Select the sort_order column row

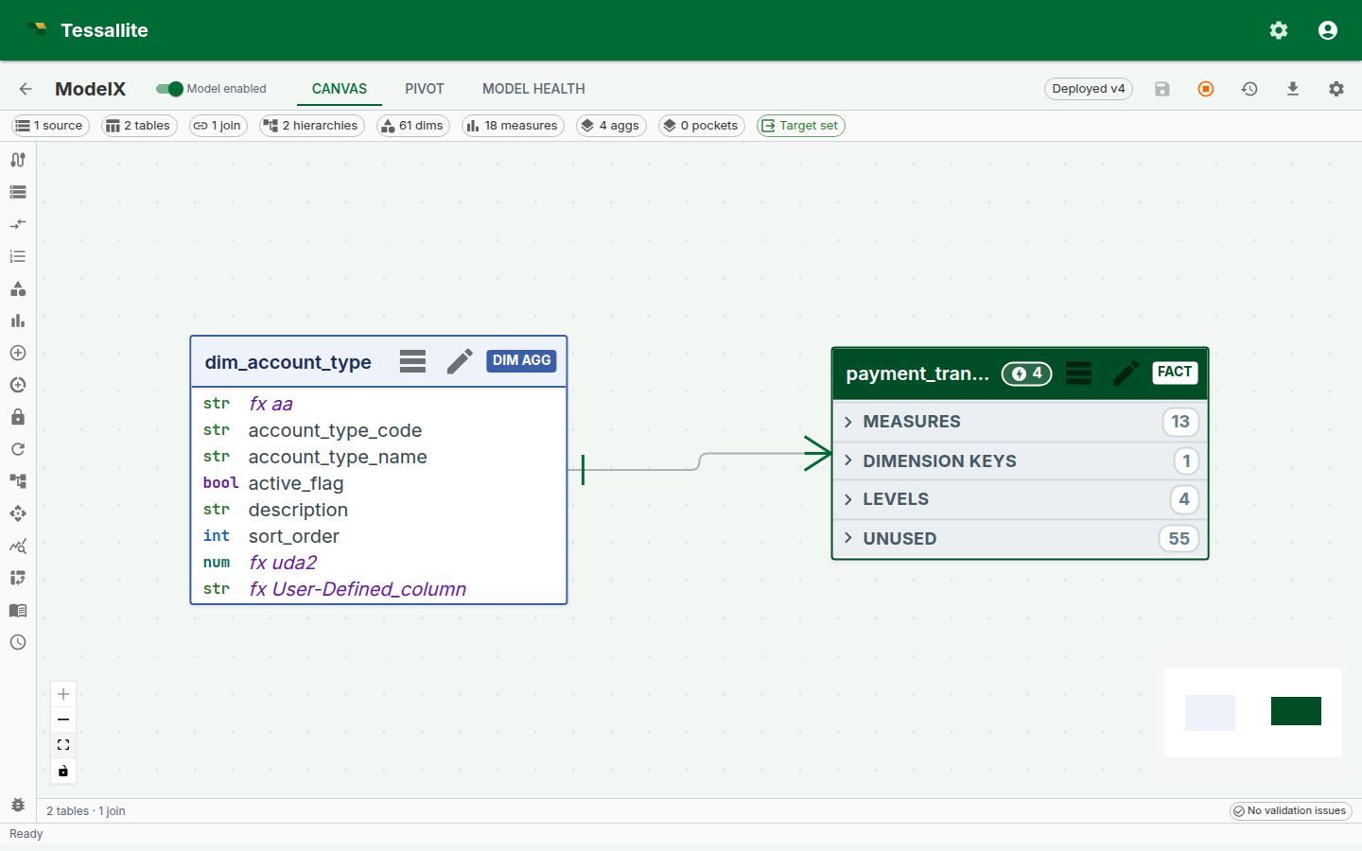click(378, 536)
